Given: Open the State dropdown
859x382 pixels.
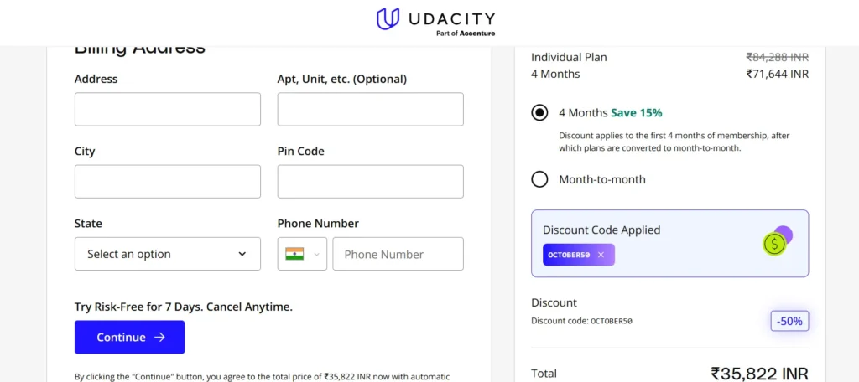Looking at the screenshot, I should pos(167,254).
